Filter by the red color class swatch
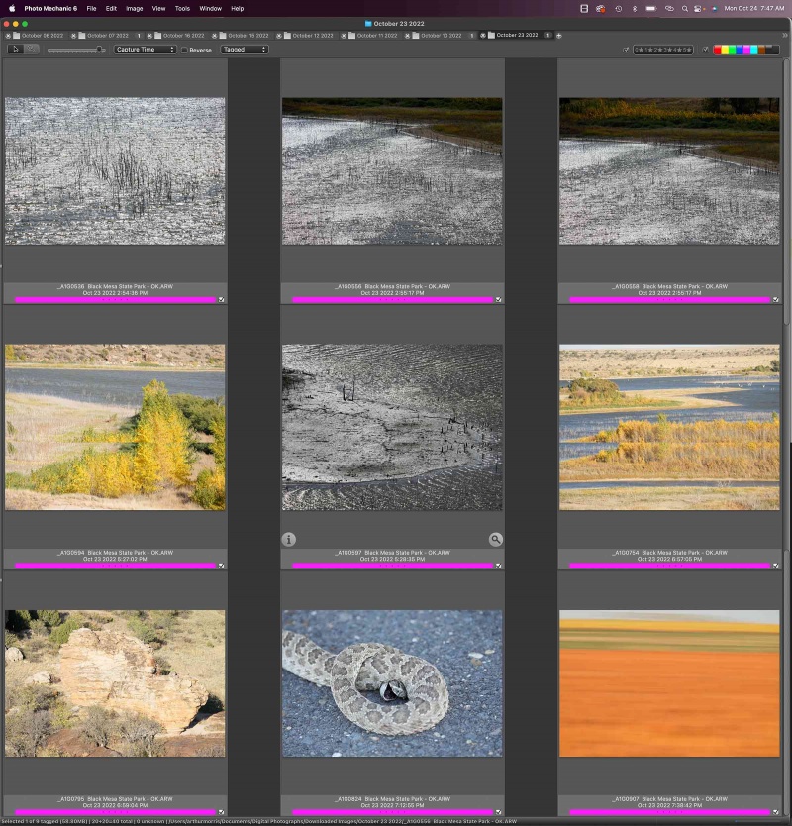792x826 pixels. pyautogui.click(x=717, y=50)
